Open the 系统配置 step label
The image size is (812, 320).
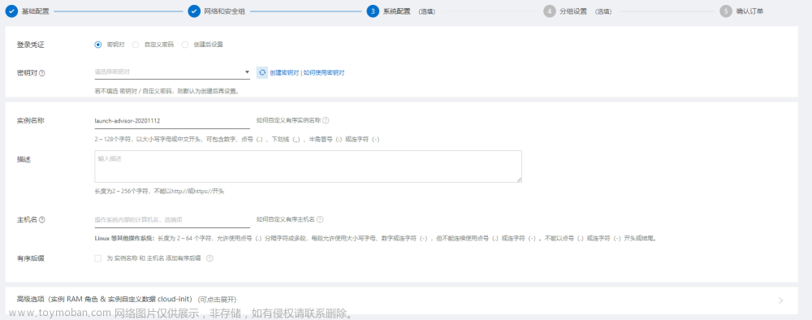[397, 11]
